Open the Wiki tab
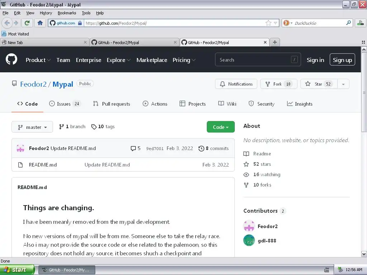 pos(227,104)
